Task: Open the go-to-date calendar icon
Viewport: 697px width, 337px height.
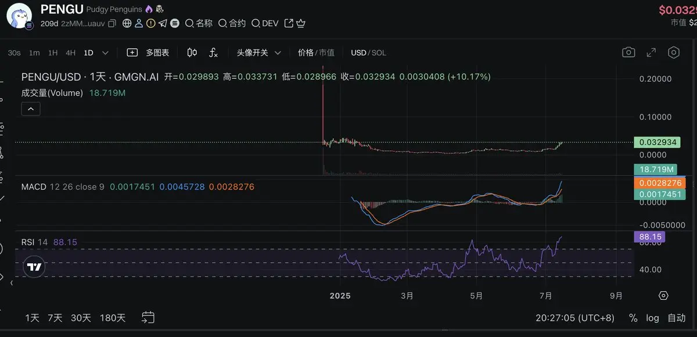Action: tap(148, 317)
